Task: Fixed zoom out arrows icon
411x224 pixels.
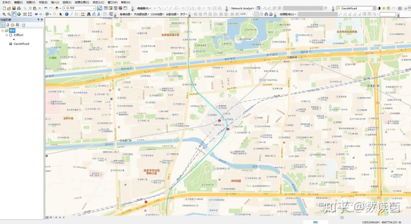Action: tap(30, 14)
